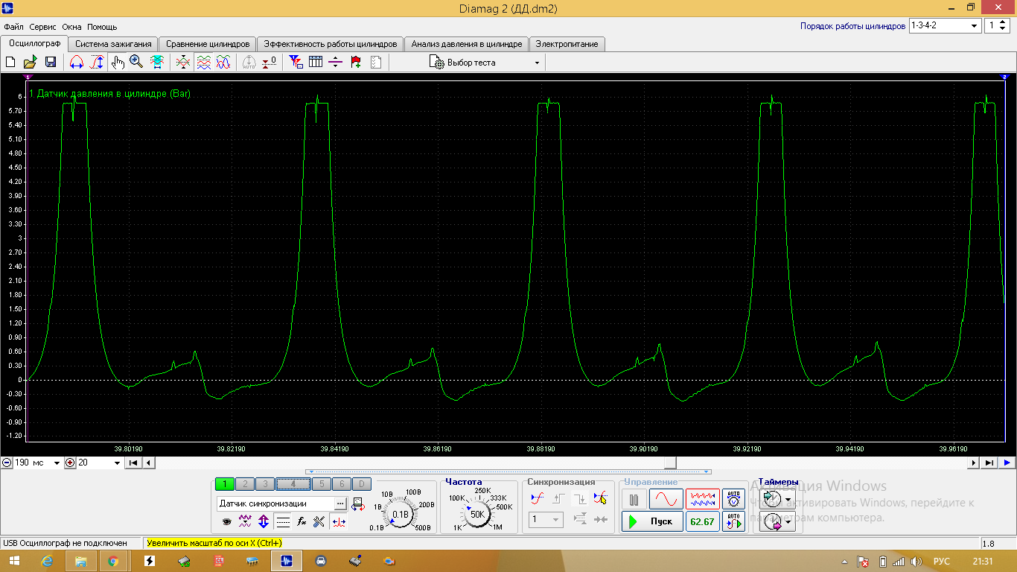The height and width of the screenshot is (572, 1017).
Task: Add a marker with the red flag icon
Action: click(356, 63)
